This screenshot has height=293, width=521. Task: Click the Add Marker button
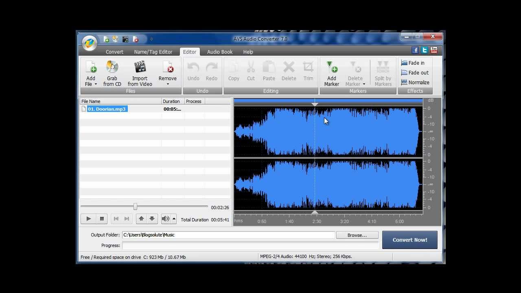(x=332, y=73)
